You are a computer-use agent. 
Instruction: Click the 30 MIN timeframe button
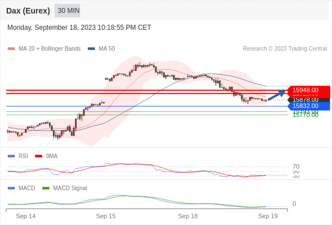[x=68, y=11]
